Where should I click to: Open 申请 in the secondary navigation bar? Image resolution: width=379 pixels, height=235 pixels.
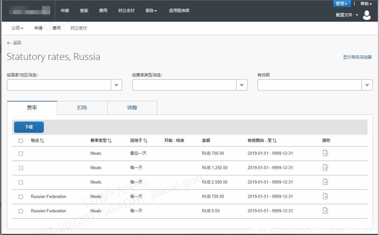[38, 28]
